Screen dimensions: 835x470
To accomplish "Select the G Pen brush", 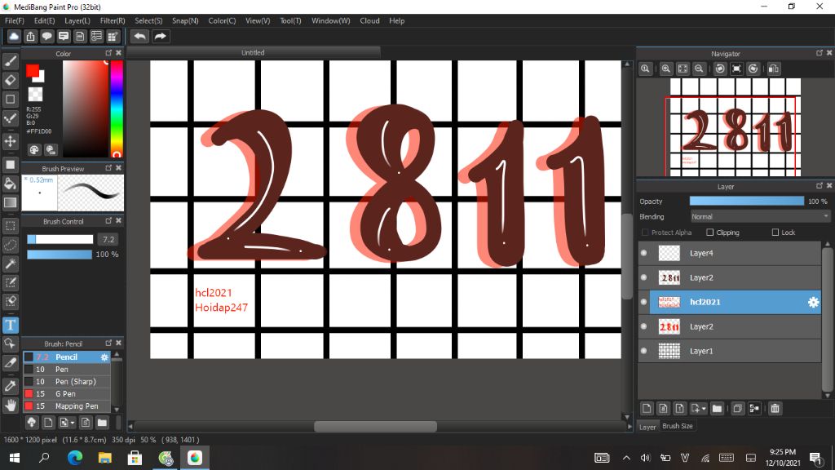I will coord(67,394).
